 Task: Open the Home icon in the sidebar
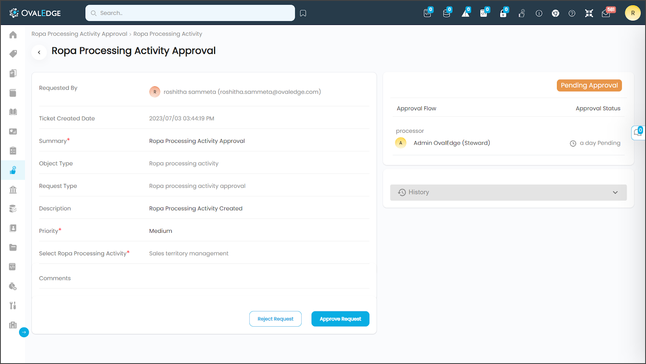click(13, 35)
